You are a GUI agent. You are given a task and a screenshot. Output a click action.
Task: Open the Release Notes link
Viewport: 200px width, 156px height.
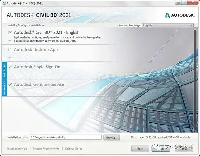click(74, 149)
